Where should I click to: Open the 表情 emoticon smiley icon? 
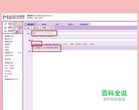(x=76, y=44)
